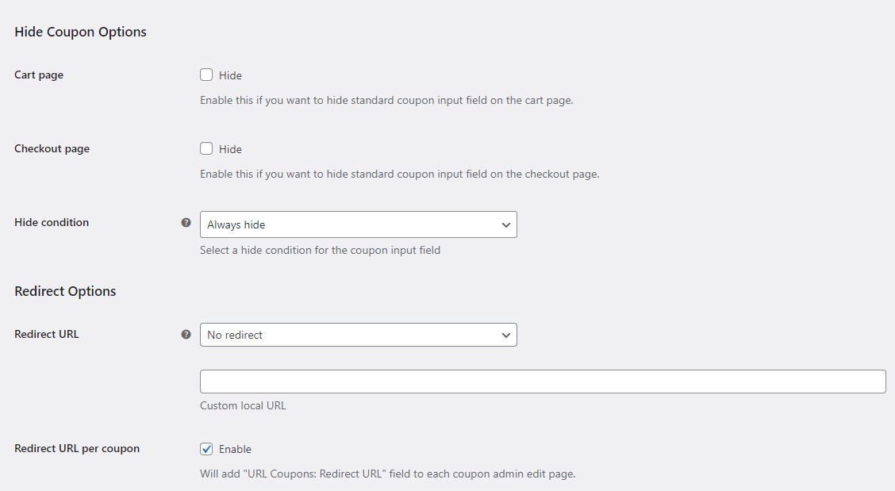
Task: Click the help icon beside Hide condition
Action: pos(186,223)
